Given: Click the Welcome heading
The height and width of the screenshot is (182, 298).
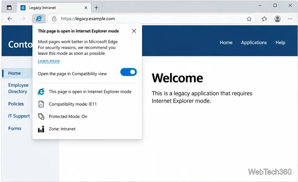Looking at the screenshot, I should 177,78.
